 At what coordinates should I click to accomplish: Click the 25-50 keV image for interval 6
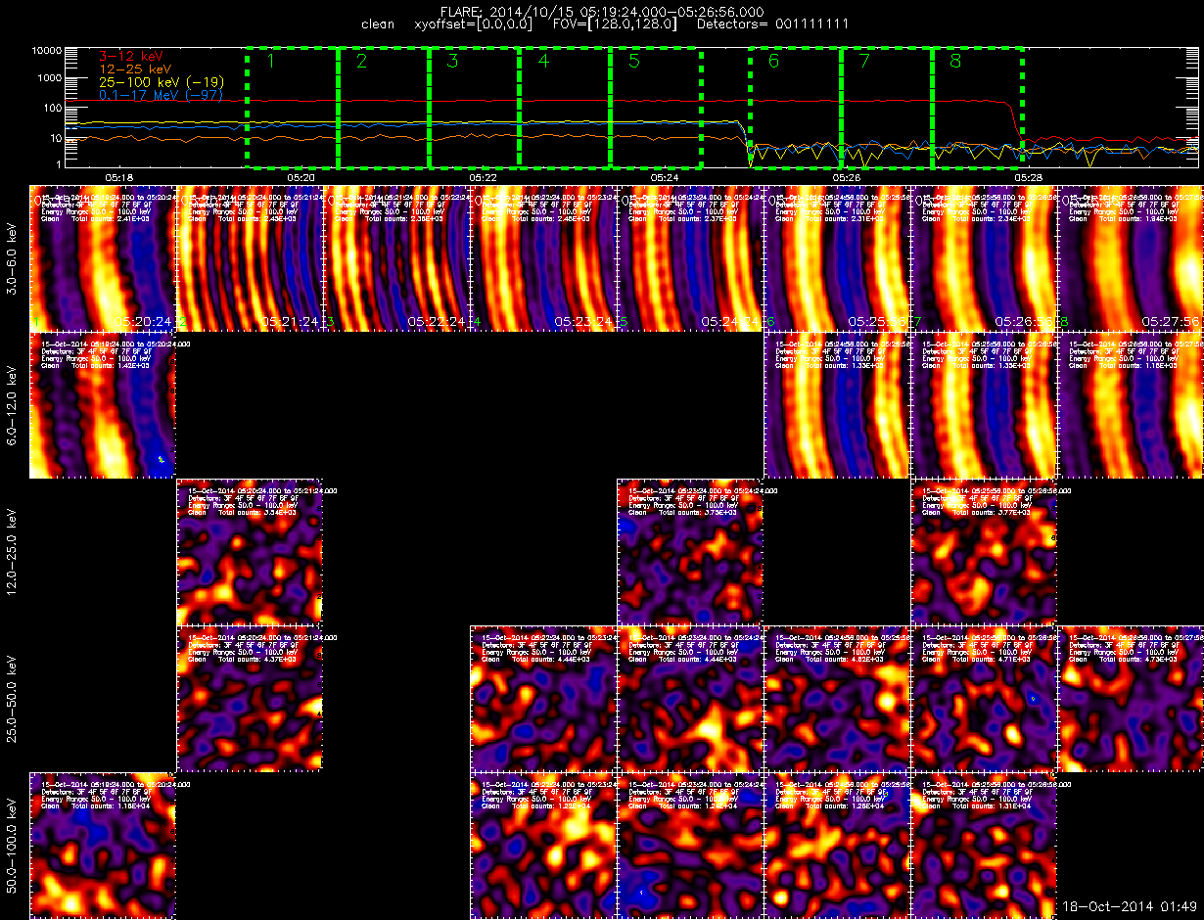point(837,699)
